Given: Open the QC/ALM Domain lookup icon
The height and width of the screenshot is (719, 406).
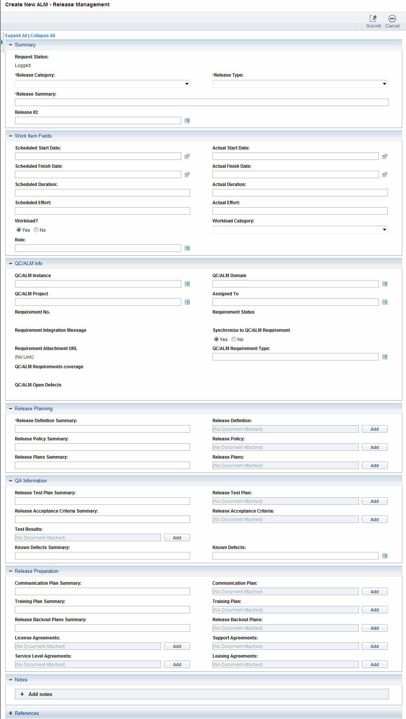Looking at the screenshot, I should point(385,284).
